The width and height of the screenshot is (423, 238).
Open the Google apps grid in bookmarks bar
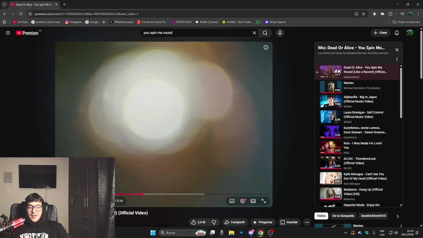pyautogui.click(x=4, y=22)
